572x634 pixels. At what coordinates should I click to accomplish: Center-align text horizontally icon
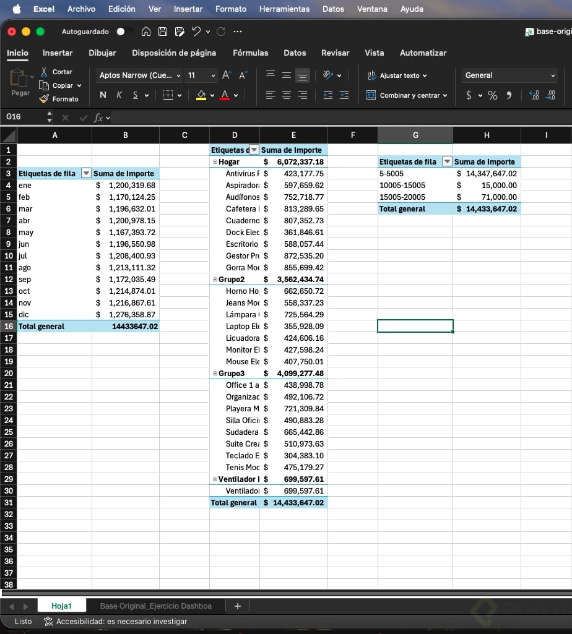(287, 95)
